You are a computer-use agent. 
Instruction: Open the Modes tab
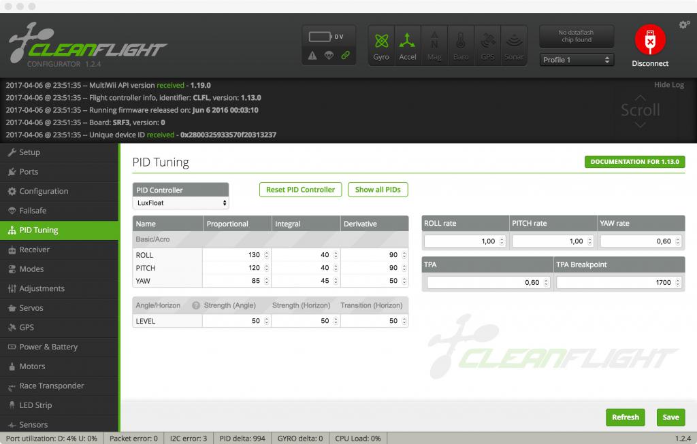(x=59, y=269)
